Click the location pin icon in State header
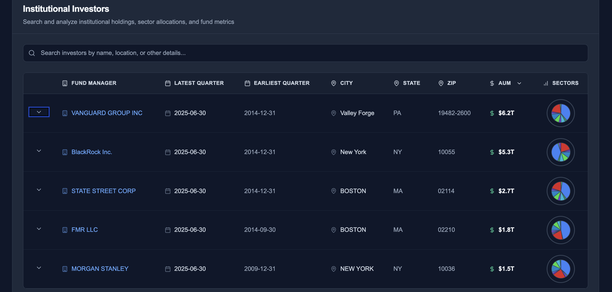The height and width of the screenshot is (292, 612). 396,83
